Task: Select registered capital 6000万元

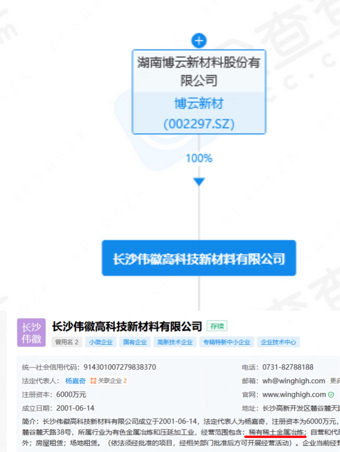Action: coord(71,394)
